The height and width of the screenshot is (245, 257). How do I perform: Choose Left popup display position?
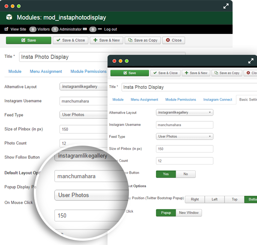pos(215,200)
